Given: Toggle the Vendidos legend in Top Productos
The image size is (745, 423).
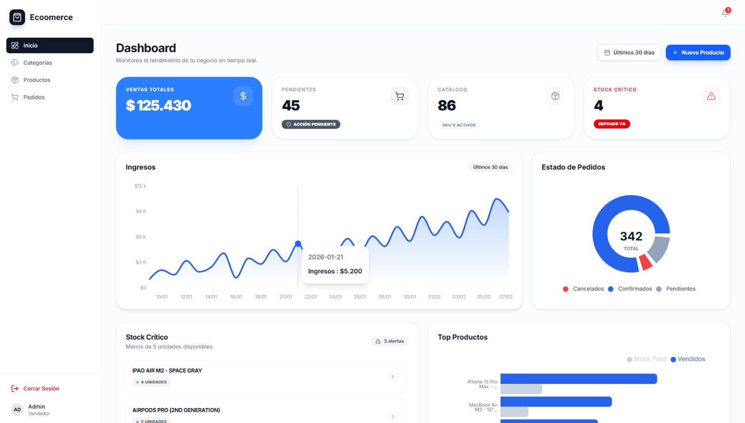Looking at the screenshot, I should pyautogui.click(x=688, y=359).
